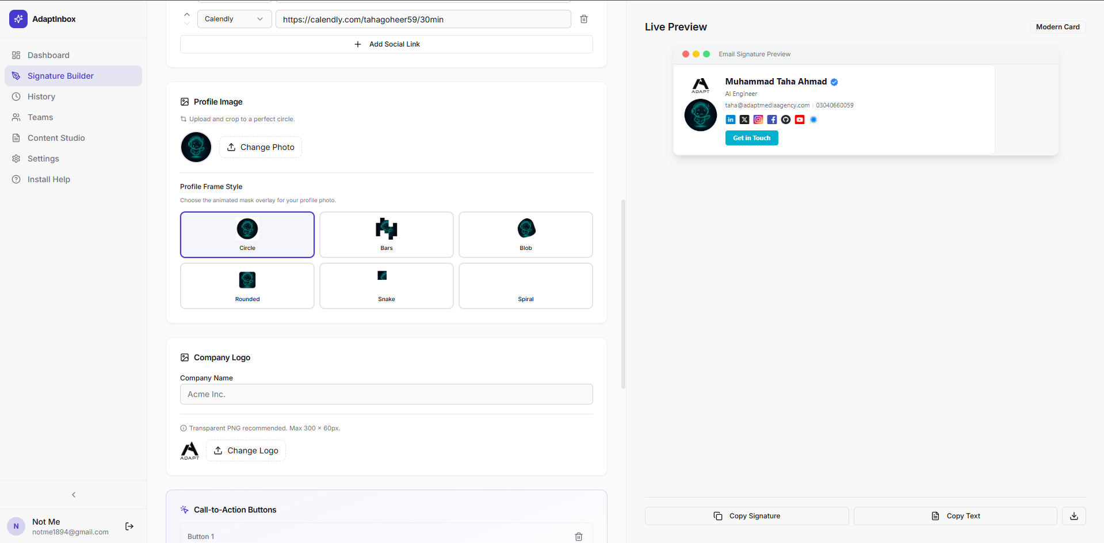Click the blue verified badge beside the name
The height and width of the screenshot is (543, 1104).
[x=834, y=82]
